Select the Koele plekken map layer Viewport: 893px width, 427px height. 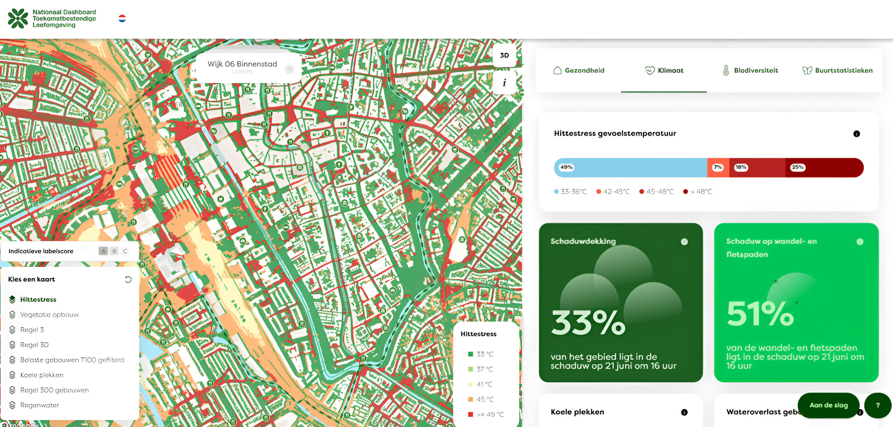42,375
